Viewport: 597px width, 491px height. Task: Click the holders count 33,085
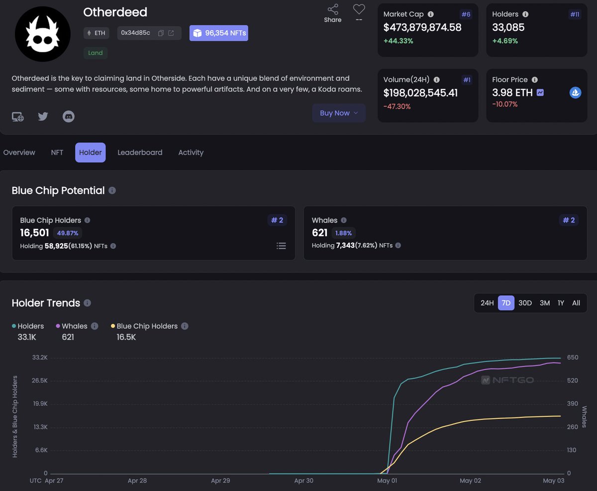pos(508,27)
